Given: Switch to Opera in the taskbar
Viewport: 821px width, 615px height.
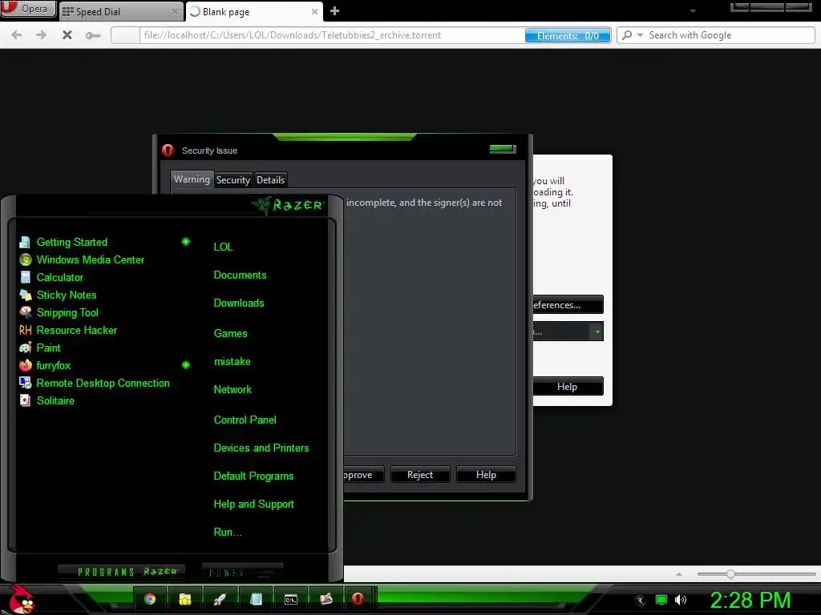Looking at the screenshot, I should 358,599.
